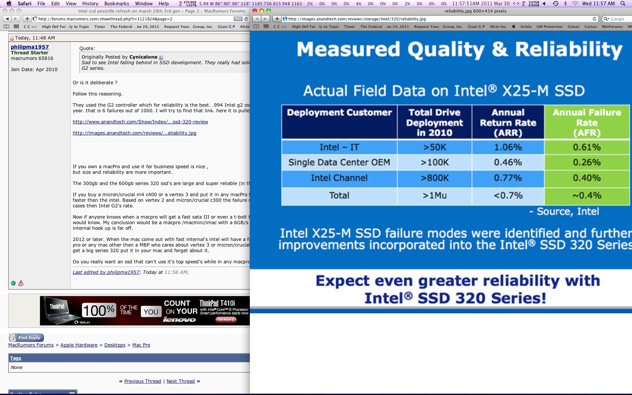Click menu bar date and time clock
Screen dimensions: 632x395
[x=598, y=3]
